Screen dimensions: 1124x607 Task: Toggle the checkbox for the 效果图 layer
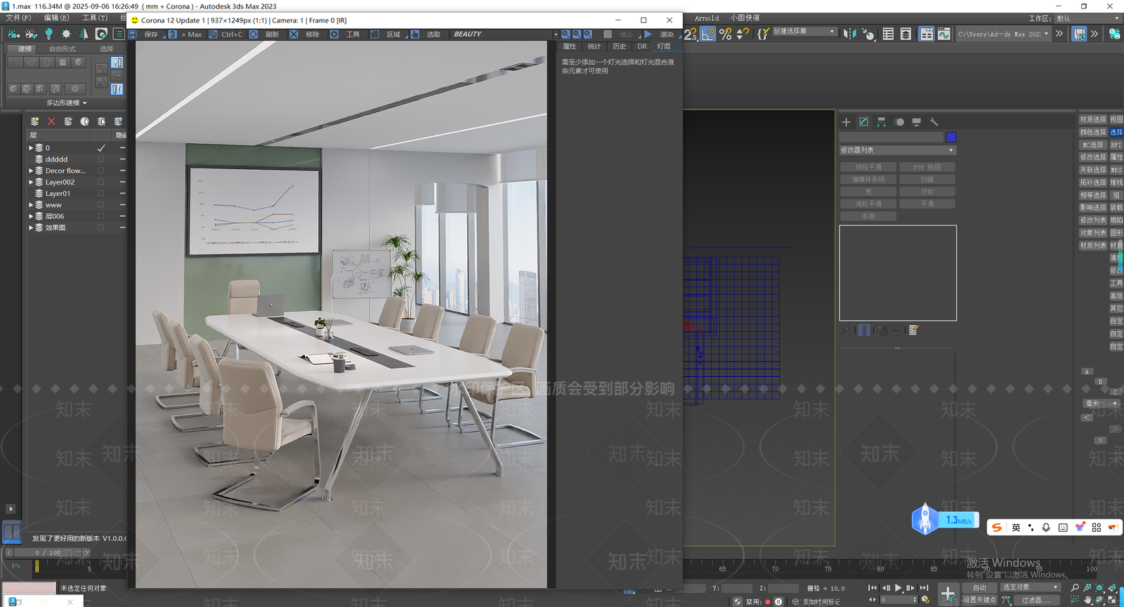pyautogui.click(x=100, y=227)
